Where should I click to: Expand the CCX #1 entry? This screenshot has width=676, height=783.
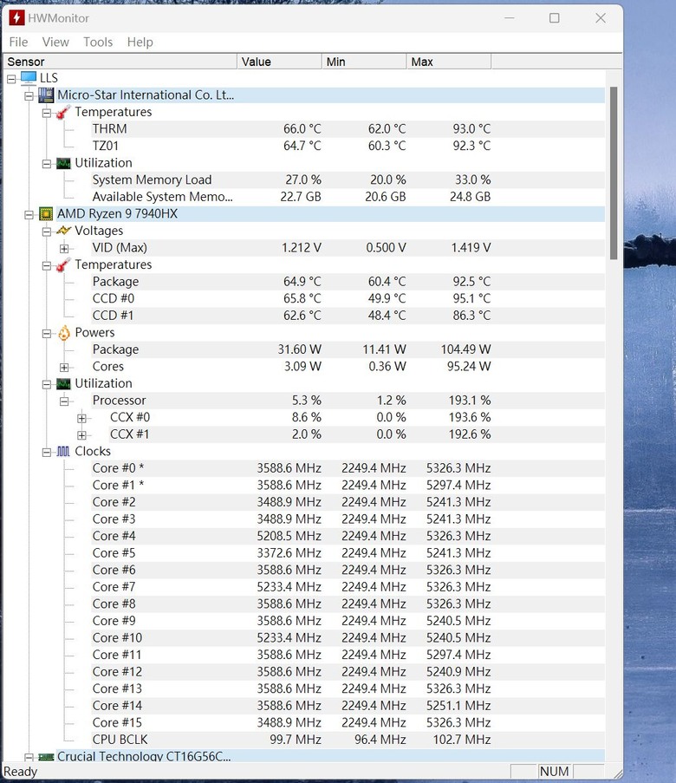(x=81, y=435)
